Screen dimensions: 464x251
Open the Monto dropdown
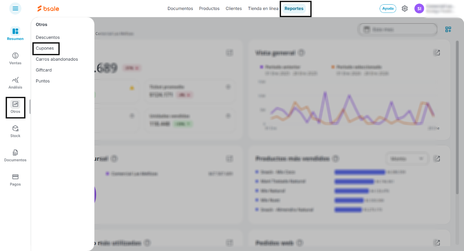point(406,159)
